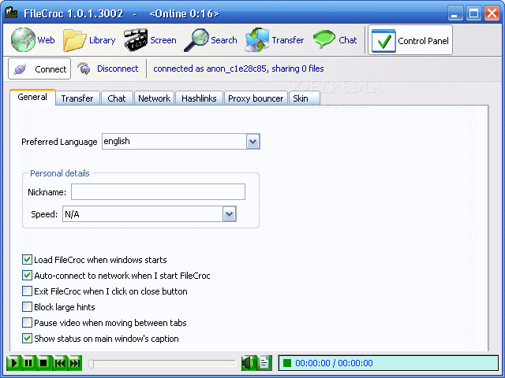Click the Preferred Language label

59,142
